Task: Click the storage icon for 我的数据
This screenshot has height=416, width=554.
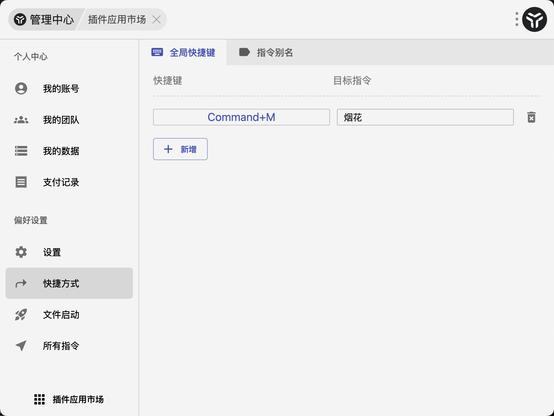Action: (21, 151)
